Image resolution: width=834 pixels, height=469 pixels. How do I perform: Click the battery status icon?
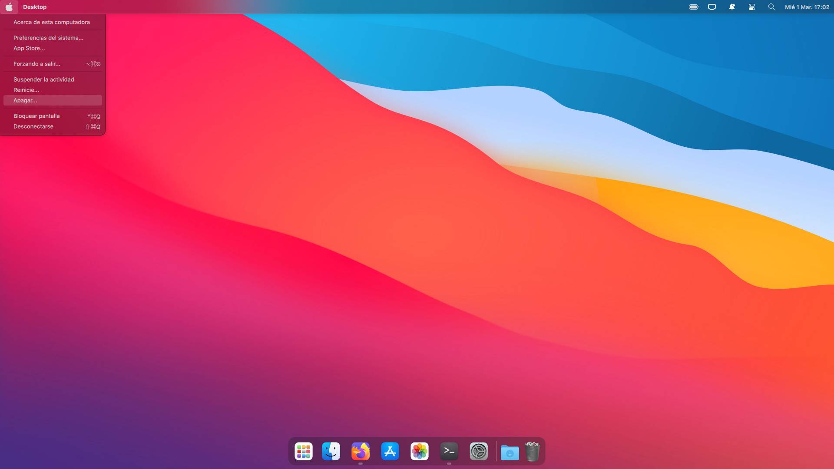coord(694,7)
